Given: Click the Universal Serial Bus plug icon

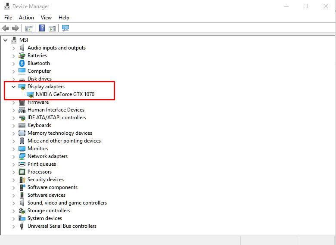Looking at the screenshot, I should click(22, 226).
